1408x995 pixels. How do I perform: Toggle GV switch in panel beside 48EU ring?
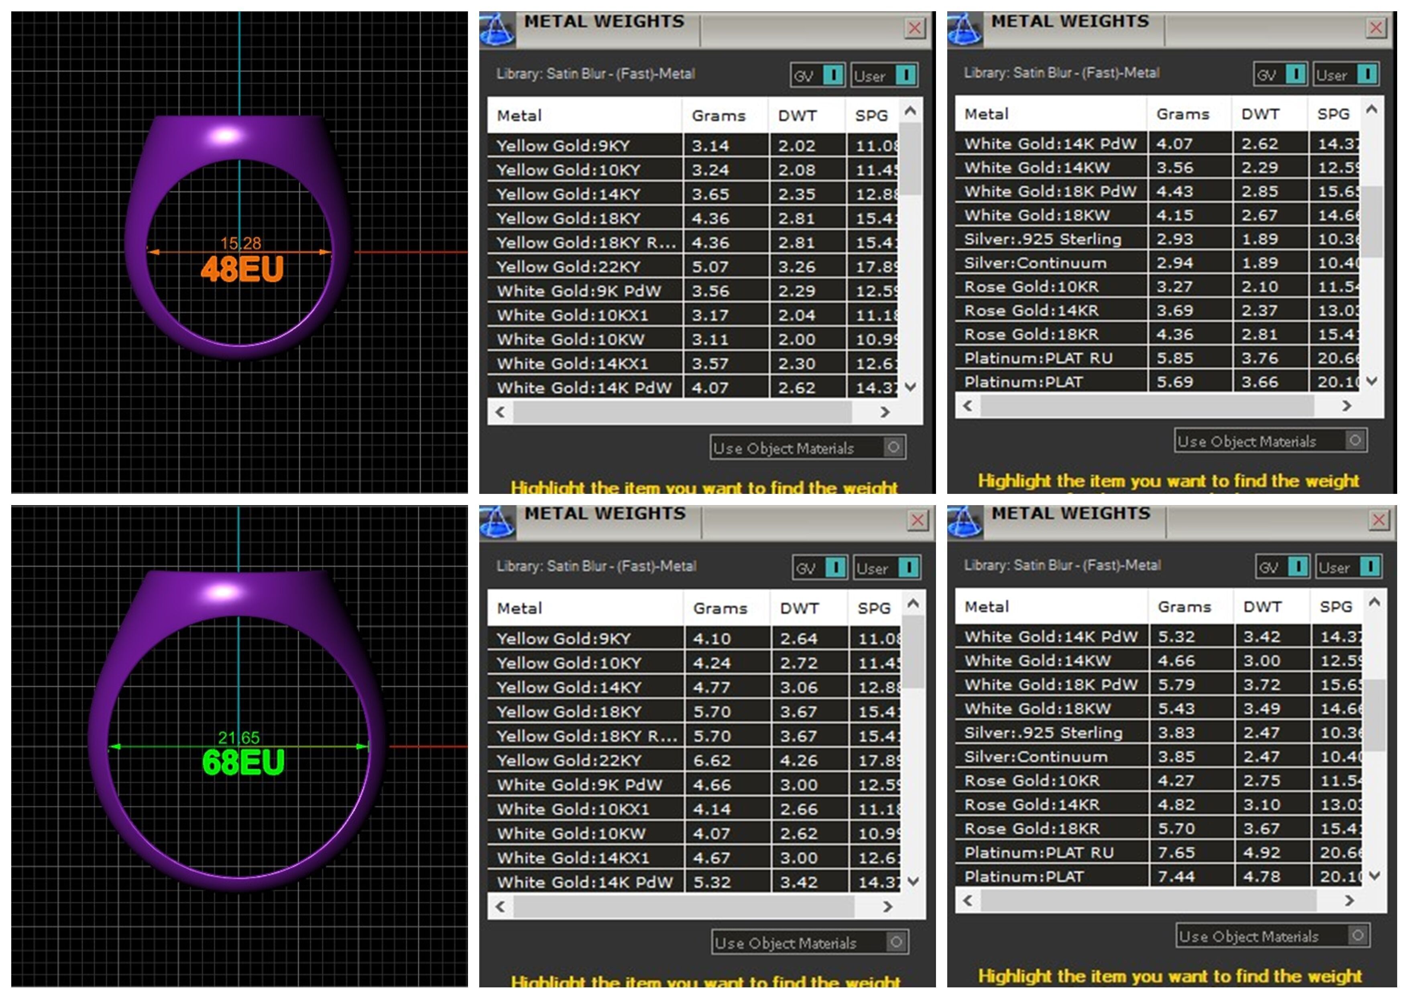click(833, 75)
